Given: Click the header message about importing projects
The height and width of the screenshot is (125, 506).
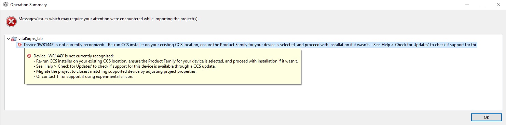Looking at the screenshot, I should click(108, 19).
